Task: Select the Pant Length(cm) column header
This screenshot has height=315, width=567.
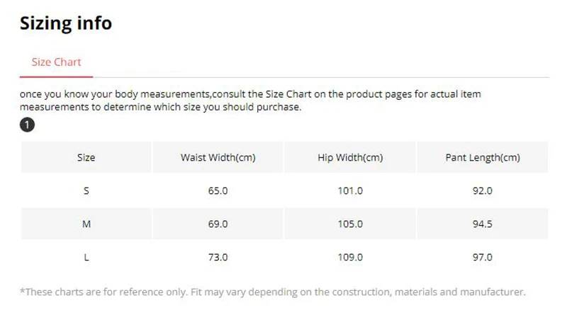Action: point(483,157)
